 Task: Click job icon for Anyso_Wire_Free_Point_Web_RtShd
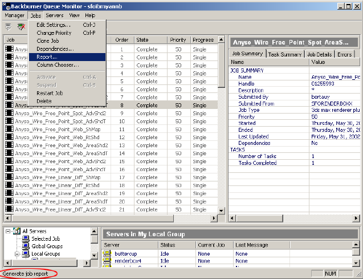9,137
